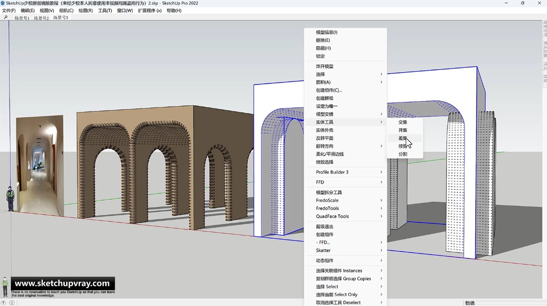The height and width of the screenshot is (306, 547).
Task: Select 并集 in solid tools submenu
Action: click(x=404, y=130)
